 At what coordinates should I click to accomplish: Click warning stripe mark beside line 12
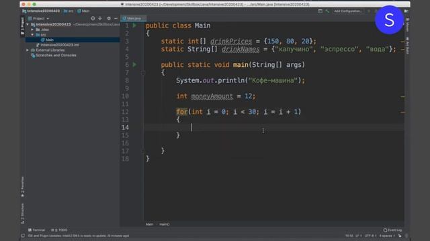(402, 112)
